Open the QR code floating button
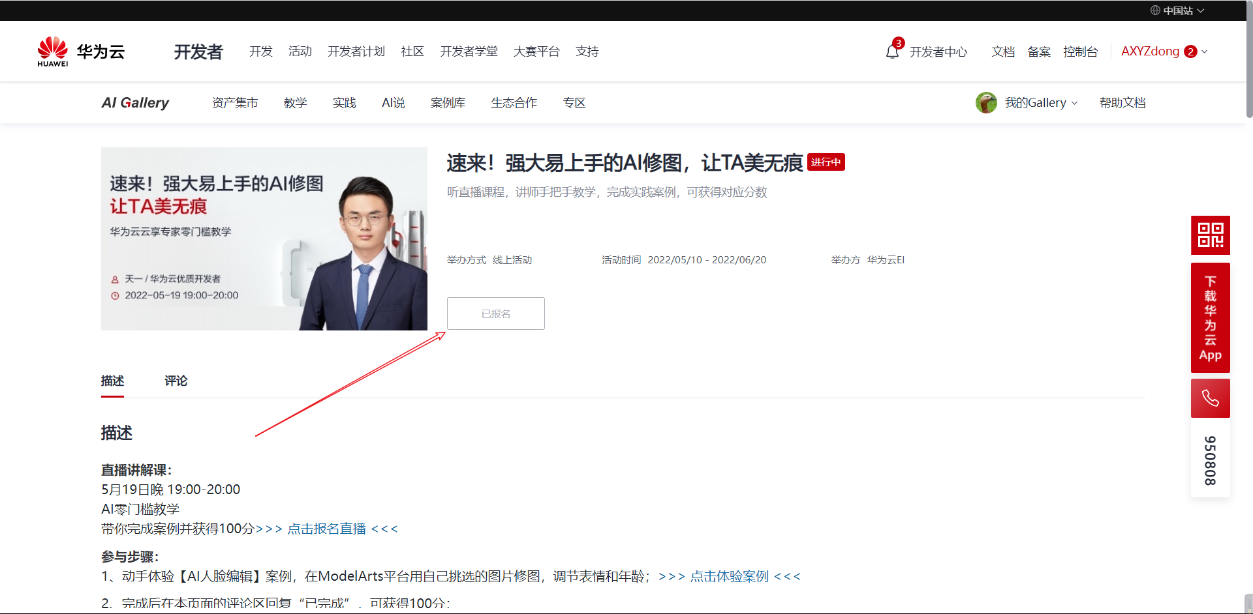Screen dimensions: 1253x614 point(1211,235)
